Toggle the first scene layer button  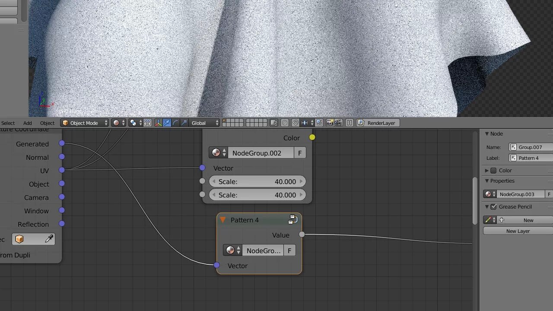pos(225,121)
